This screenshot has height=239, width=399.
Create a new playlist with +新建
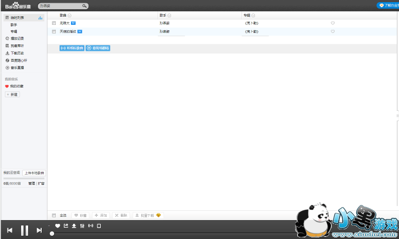(12, 95)
